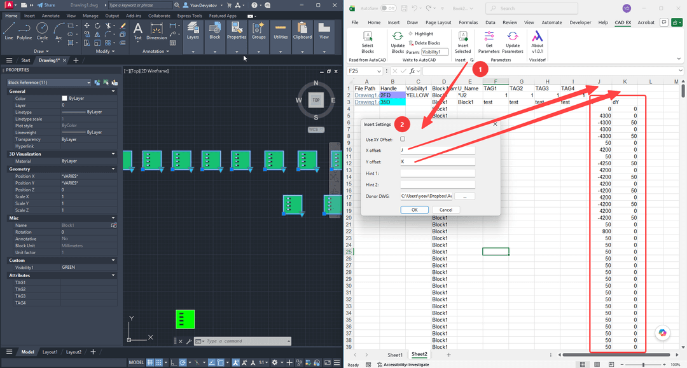Expand Modify panel dropdown
Viewport: 687px width, 368px height.
tap(105, 51)
